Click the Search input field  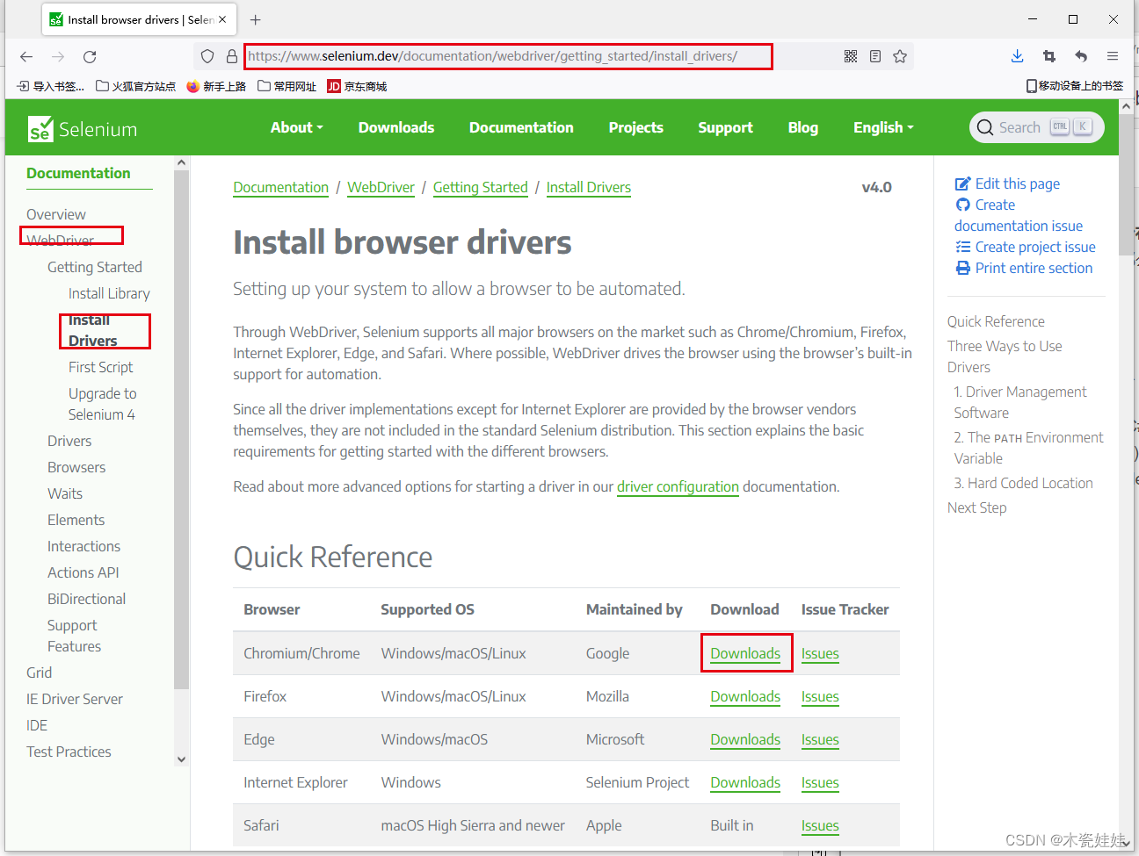tap(1037, 127)
